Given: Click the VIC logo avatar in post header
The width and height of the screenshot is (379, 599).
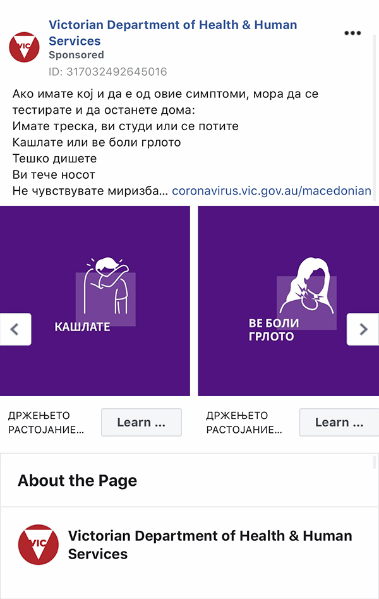Looking at the screenshot, I should click(x=24, y=47).
